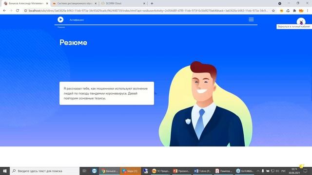Reload the page with the refresh icon
Screen dimensions: 312x175
pos(18,11)
